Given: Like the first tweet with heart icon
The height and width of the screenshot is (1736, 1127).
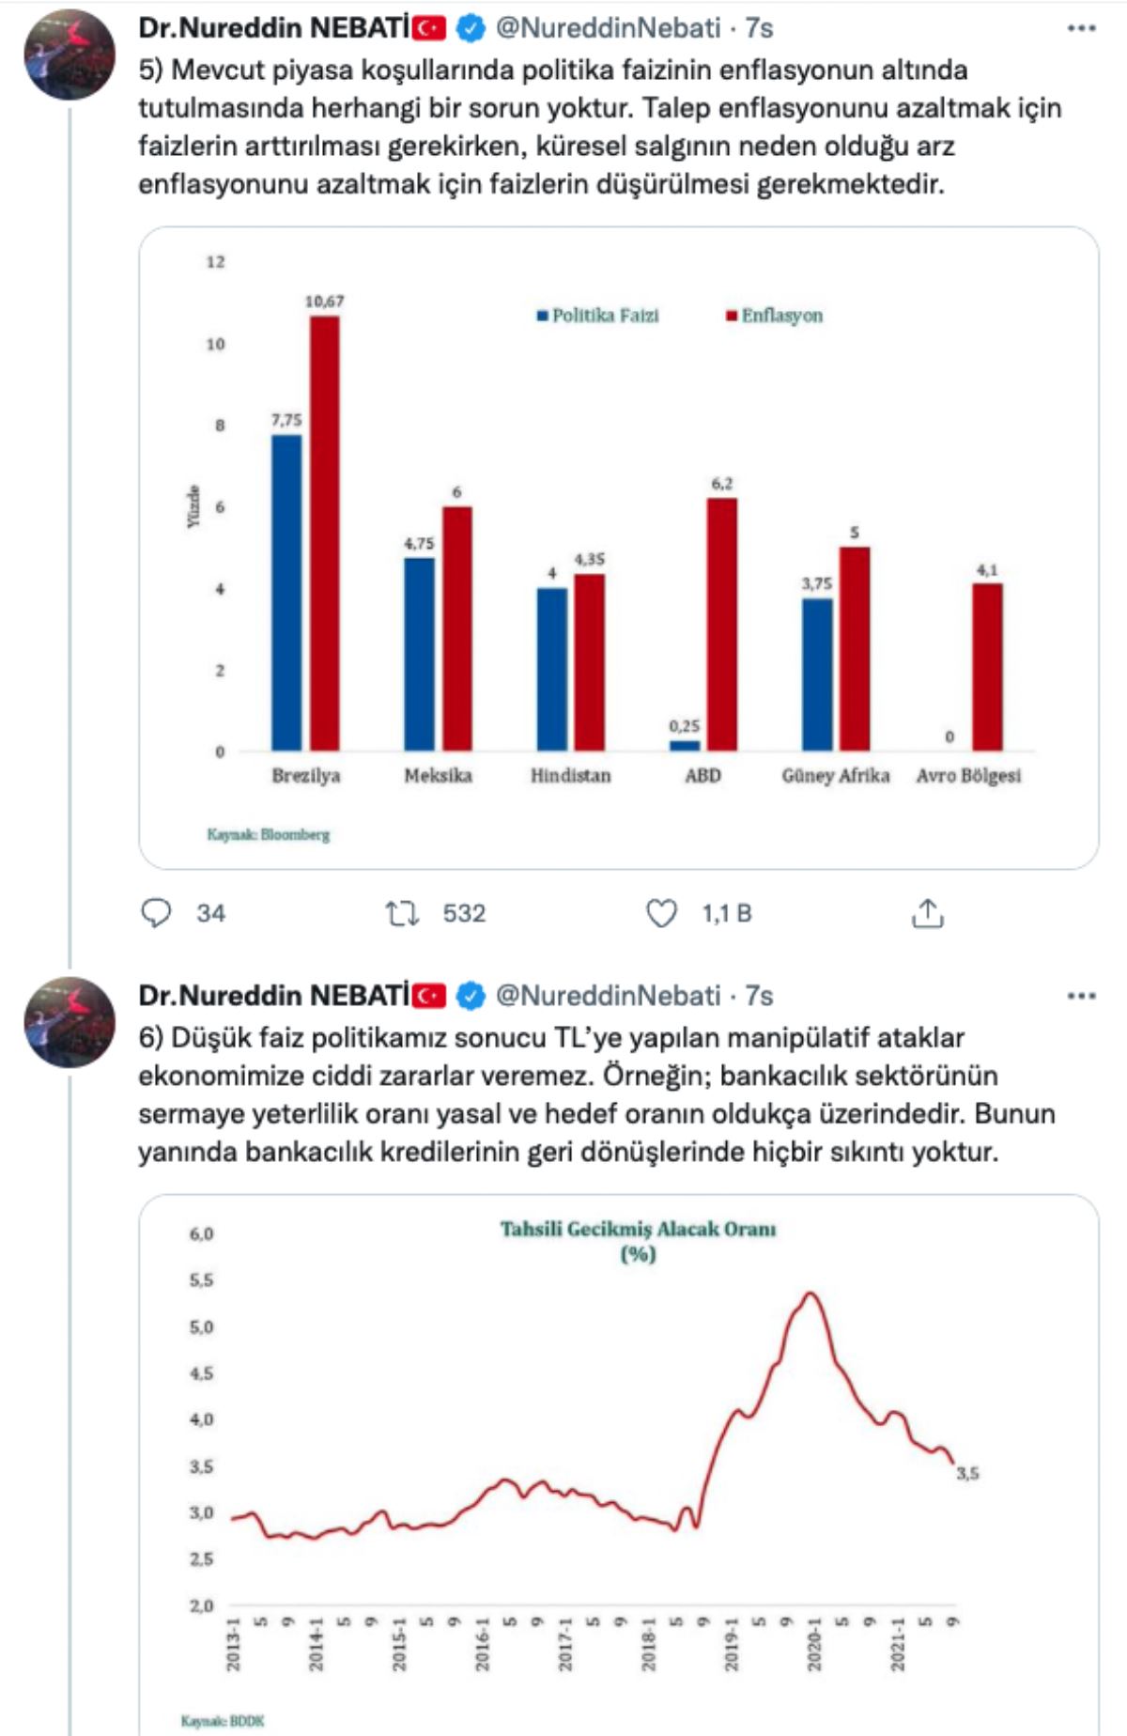Looking at the screenshot, I should [661, 913].
